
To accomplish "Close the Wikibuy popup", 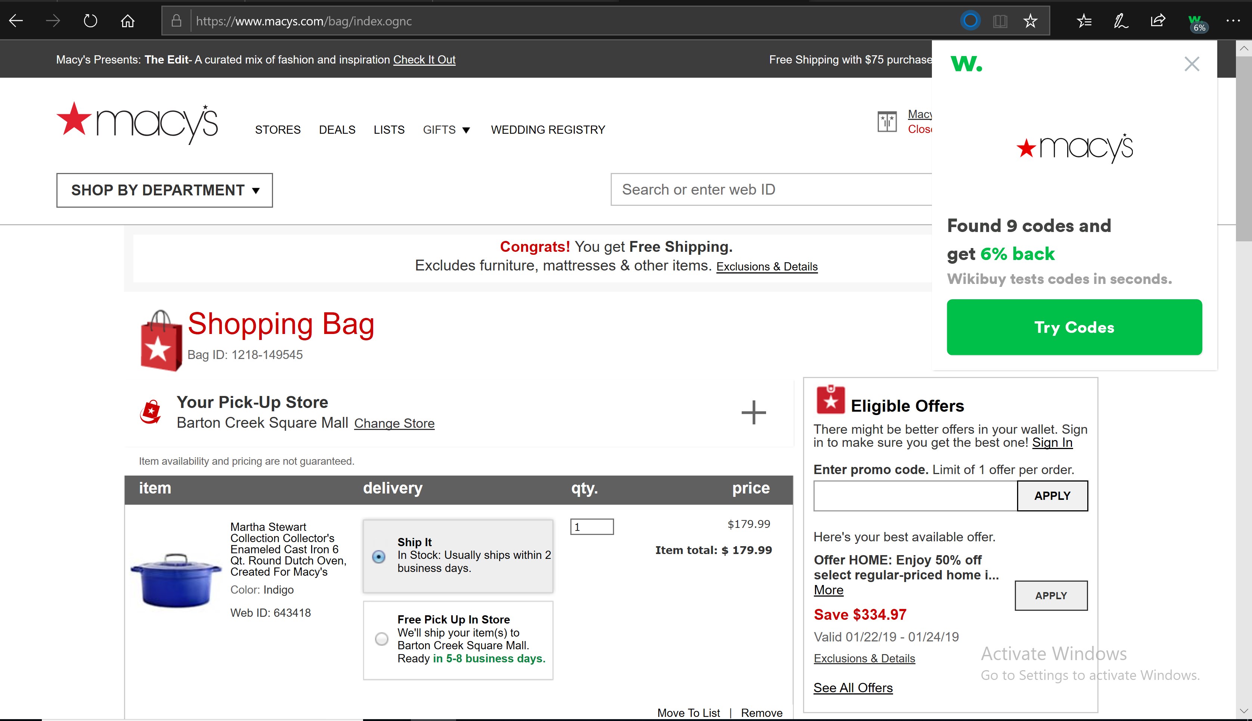I will click(x=1191, y=64).
